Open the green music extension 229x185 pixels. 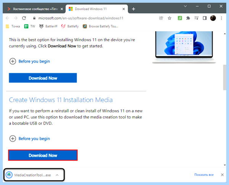click(x=180, y=18)
